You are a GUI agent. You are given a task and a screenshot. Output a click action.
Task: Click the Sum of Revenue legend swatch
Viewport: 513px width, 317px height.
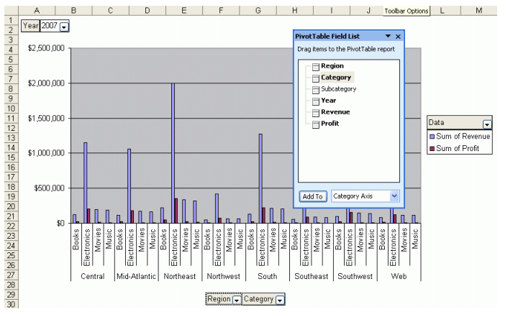[x=432, y=137]
